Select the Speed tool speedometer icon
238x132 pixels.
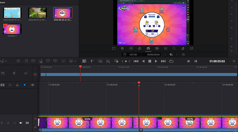148,48
